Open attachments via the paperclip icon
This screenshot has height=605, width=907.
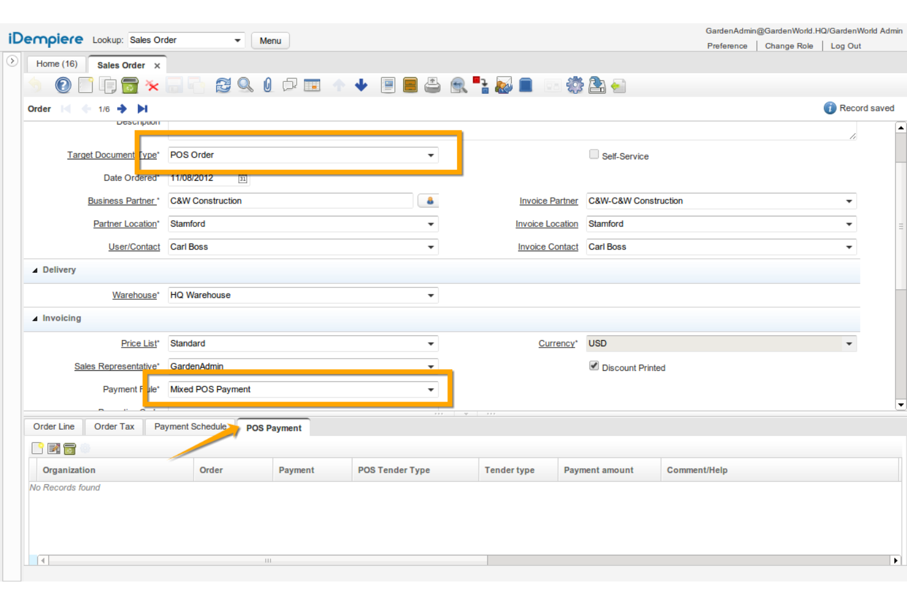tap(268, 85)
